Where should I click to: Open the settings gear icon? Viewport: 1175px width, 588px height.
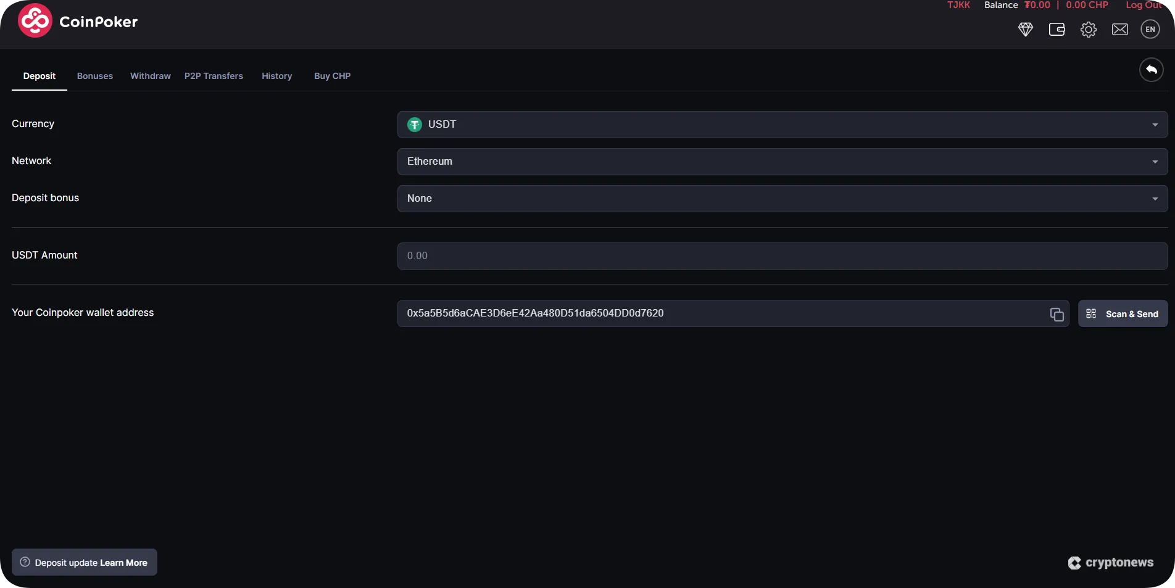click(1088, 29)
